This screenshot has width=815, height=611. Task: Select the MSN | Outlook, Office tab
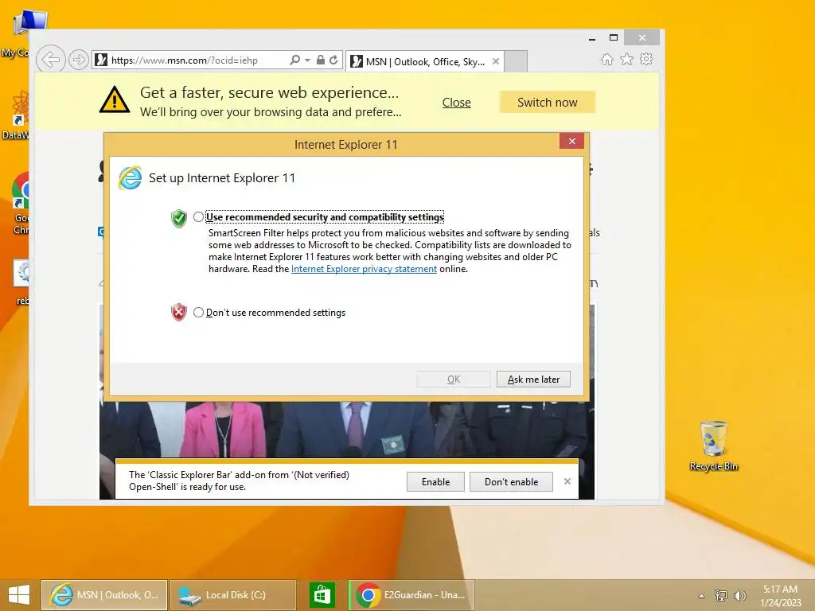tap(424, 61)
